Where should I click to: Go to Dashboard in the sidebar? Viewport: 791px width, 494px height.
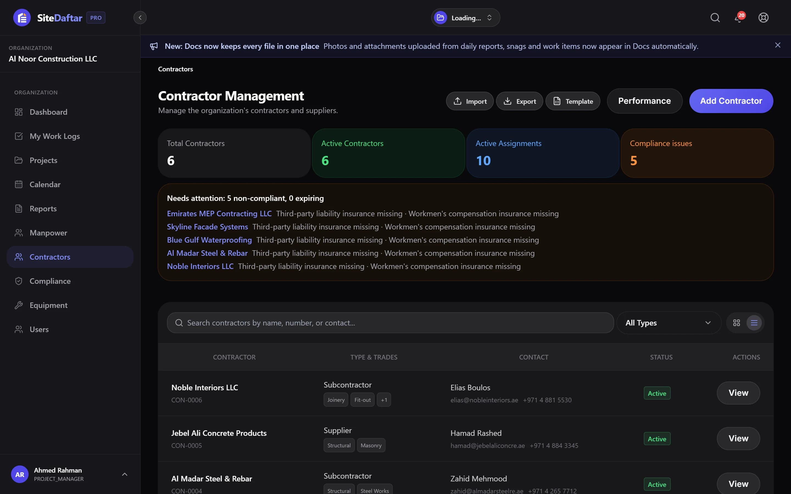point(70,112)
